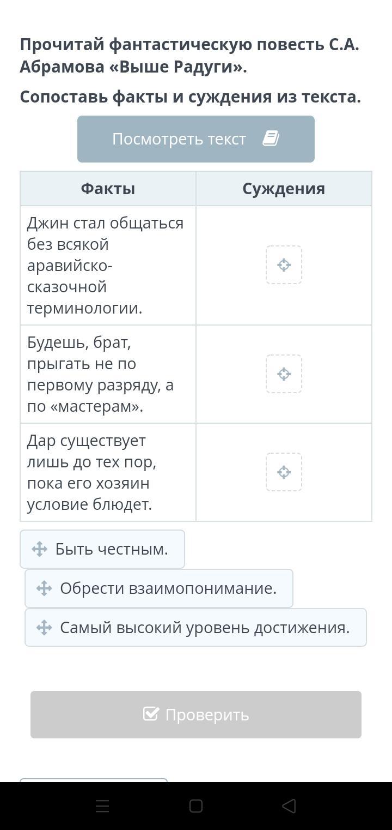This screenshot has height=830, width=392.
Task: Tap Android home navigation button
Action: tap(196, 806)
